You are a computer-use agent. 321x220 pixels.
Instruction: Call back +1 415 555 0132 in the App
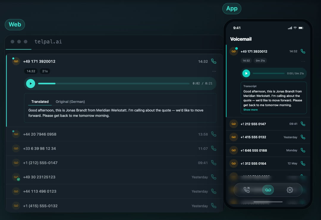[303, 137]
